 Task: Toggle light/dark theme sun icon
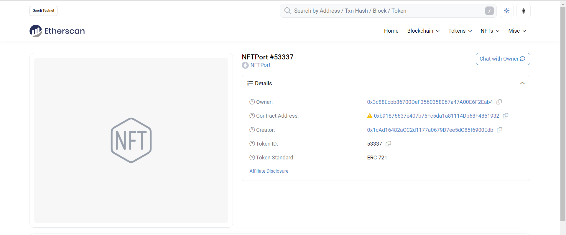click(507, 11)
